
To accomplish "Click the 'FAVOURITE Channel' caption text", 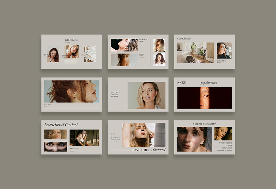I will [x=148, y=150].
